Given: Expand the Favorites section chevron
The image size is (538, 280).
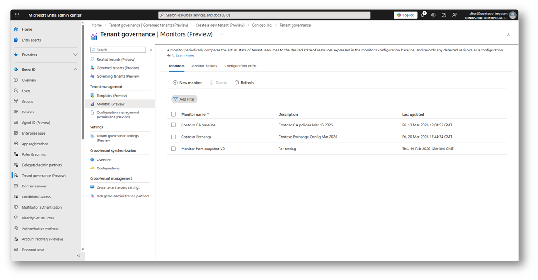Looking at the screenshot, I should (x=76, y=55).
